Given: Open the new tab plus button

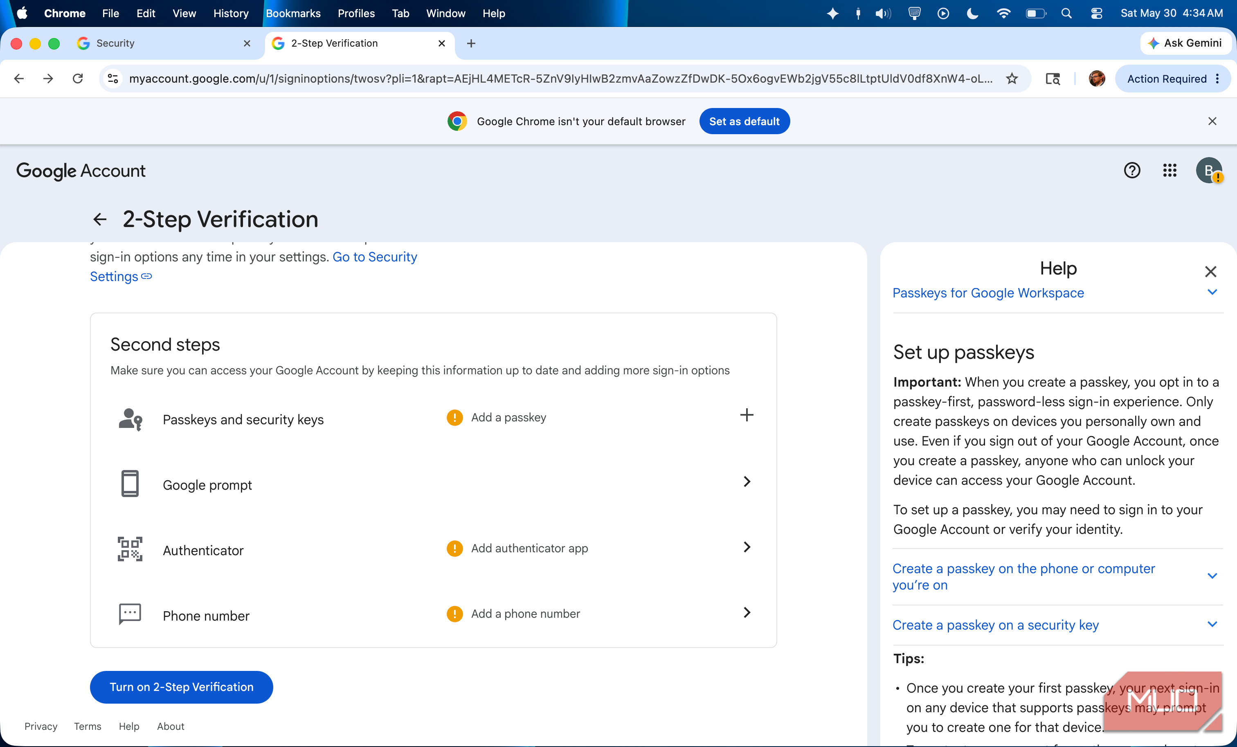Looking at the screenshot, I should 471,43.
